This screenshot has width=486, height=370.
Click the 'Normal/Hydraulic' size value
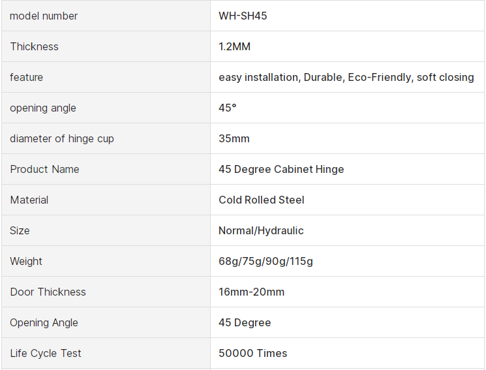(261, 230)
